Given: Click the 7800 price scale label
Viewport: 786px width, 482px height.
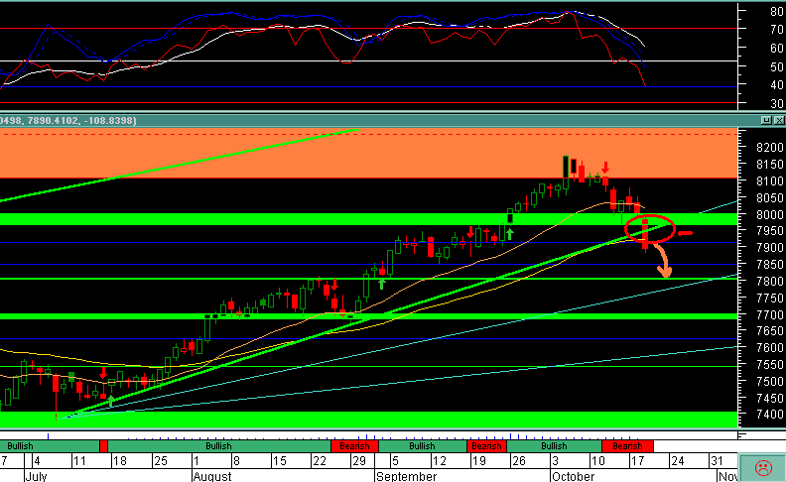Looking at the screenshot, I should coord(769,281).
